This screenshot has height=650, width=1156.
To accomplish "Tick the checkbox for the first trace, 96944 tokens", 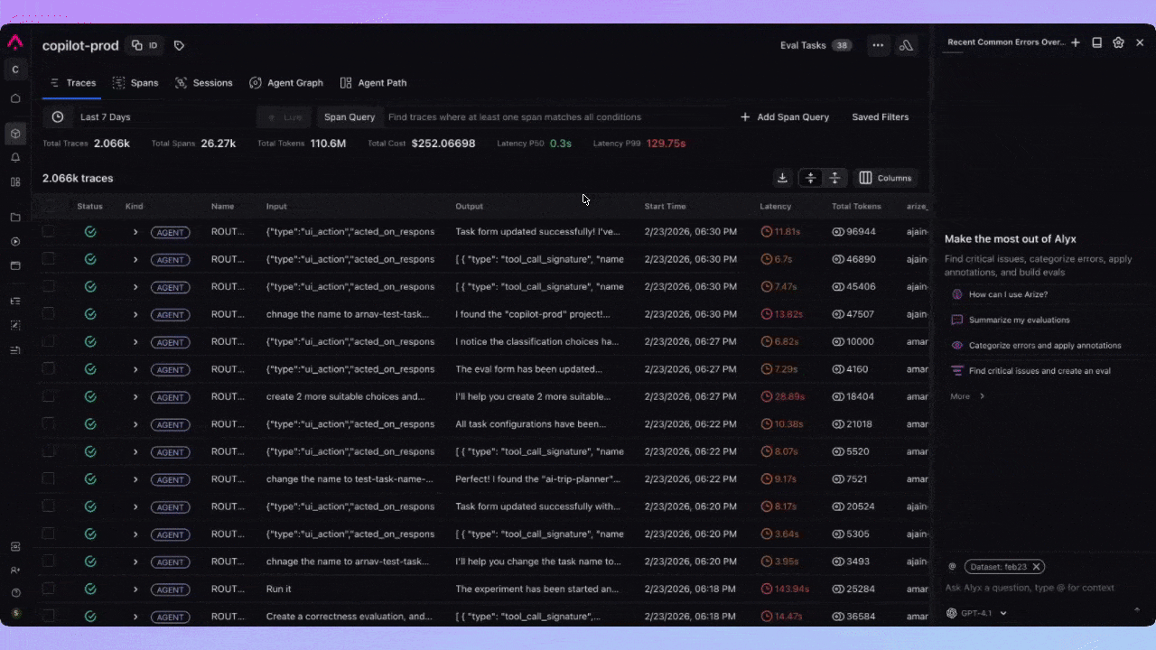I will [49, 231].
